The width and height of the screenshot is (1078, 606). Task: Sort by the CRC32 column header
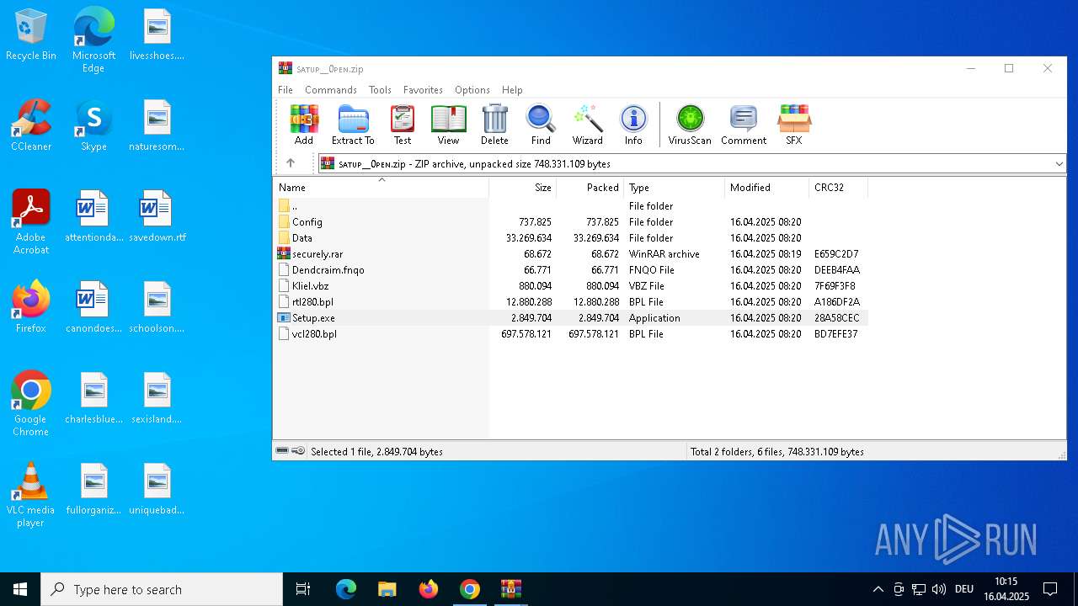pos(838,187)
